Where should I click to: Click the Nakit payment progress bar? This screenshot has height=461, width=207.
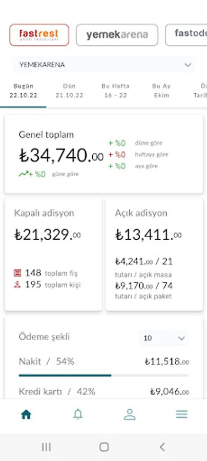(x=104, y=375)
